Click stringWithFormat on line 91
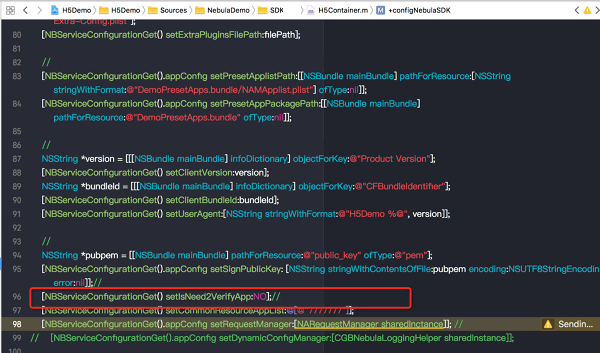This screenshot has width=600, height=353. click(x=300, y=214)
